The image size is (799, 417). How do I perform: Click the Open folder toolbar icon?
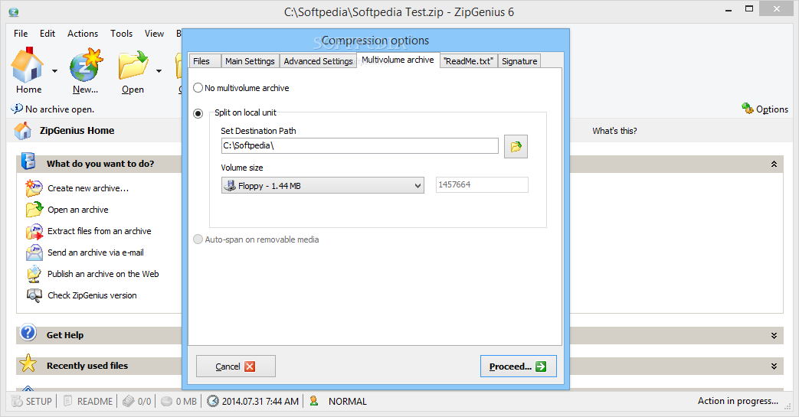(x=133, y=65)
